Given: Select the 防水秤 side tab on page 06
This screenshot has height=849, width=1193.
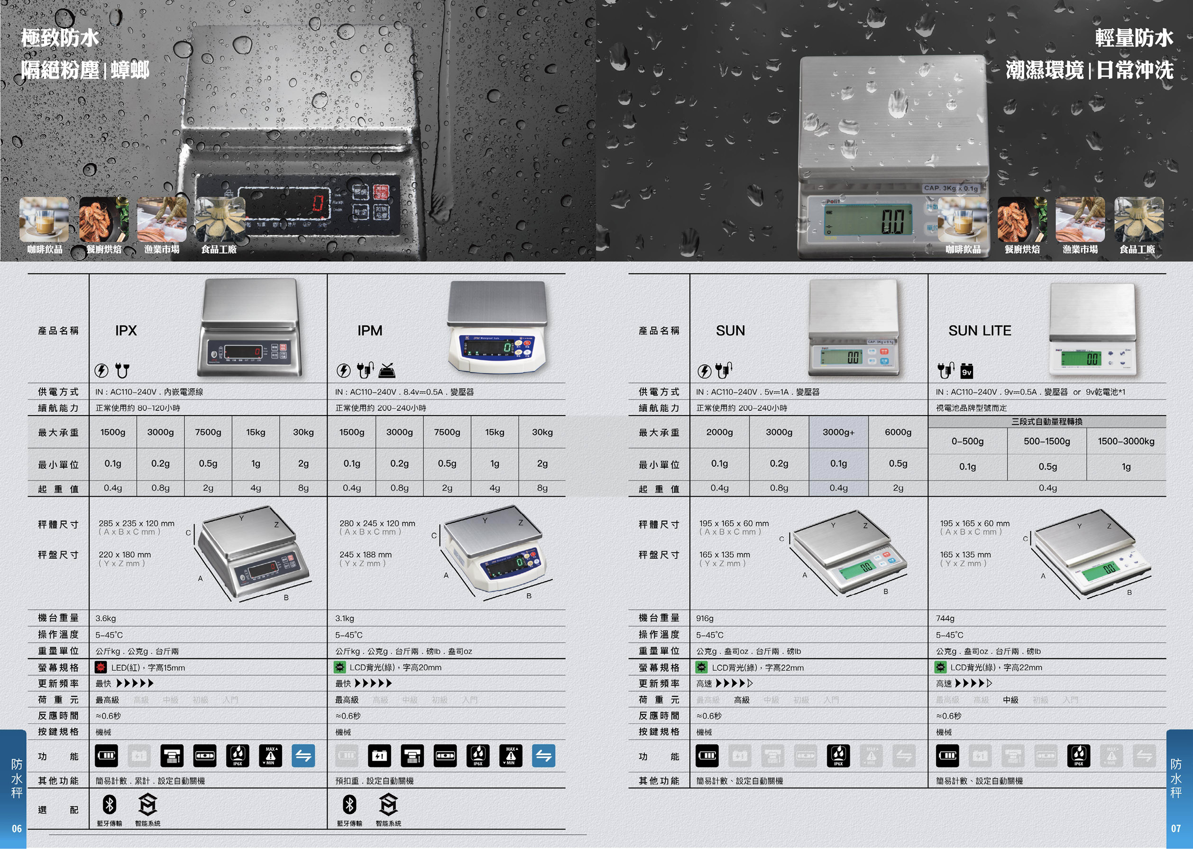Looking at the screenshot, I should pyautogui.click(x=16, y=779).
